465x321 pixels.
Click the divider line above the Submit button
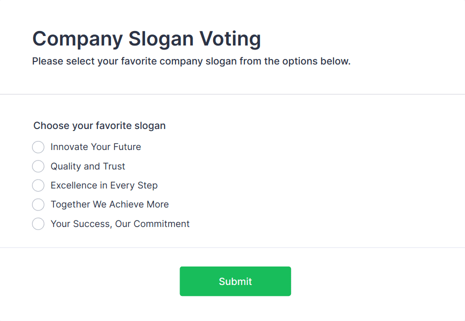pyautogui.click(x=232, y=247)
